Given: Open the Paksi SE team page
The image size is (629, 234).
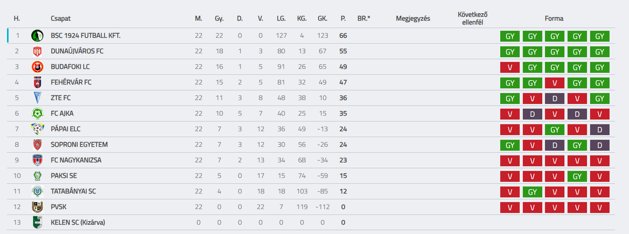Looking at the screenshot, I should [64, 176].
